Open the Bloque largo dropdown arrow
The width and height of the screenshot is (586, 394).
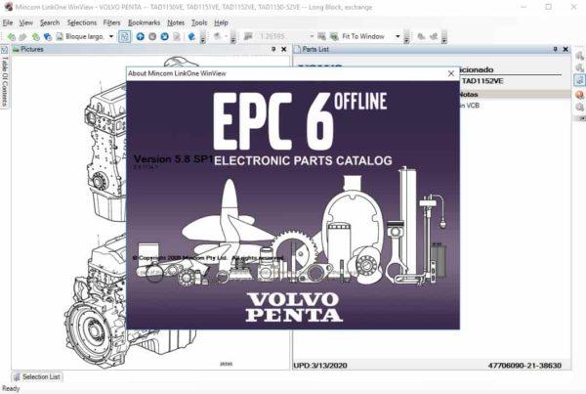click(111, 36)
